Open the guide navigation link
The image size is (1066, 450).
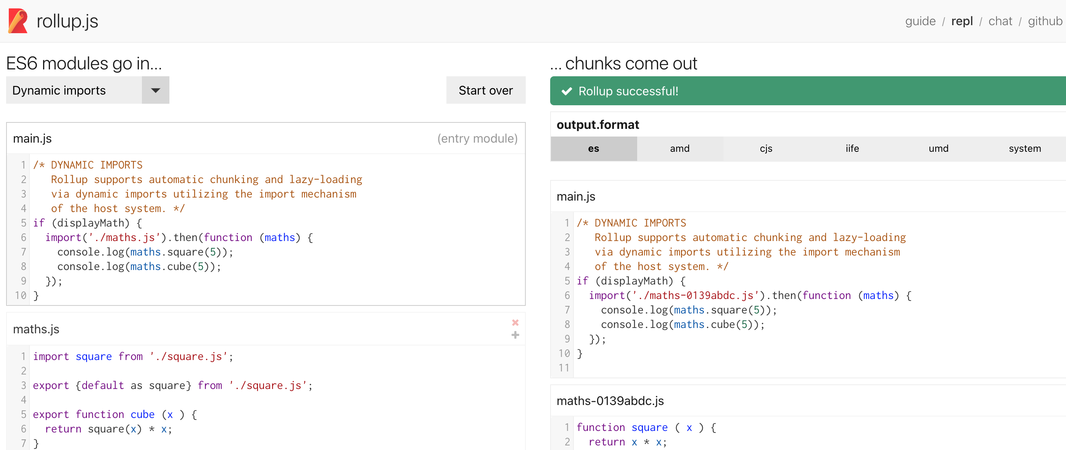[920, 21]
